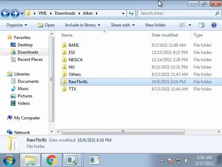The height and width of the screenshot is (167, 222).
Task: Open Desktop in the navigation pane
Action: click(x=25, y=45)
